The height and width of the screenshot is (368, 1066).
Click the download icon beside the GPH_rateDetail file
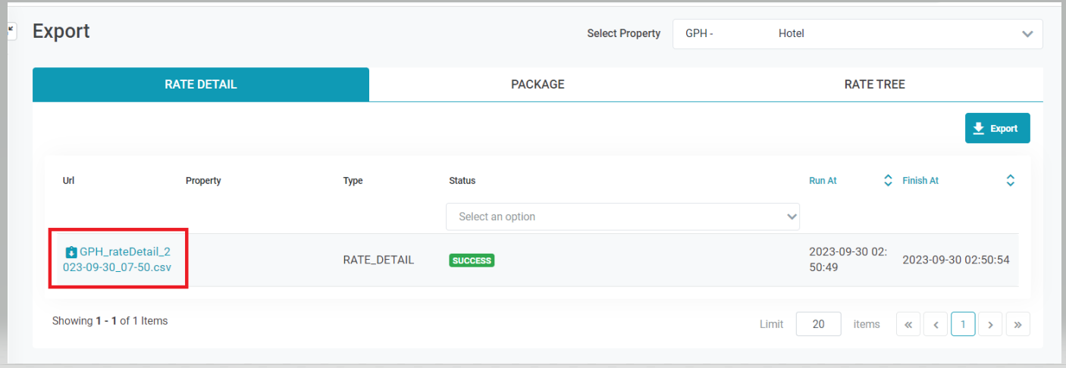point(71,252)
